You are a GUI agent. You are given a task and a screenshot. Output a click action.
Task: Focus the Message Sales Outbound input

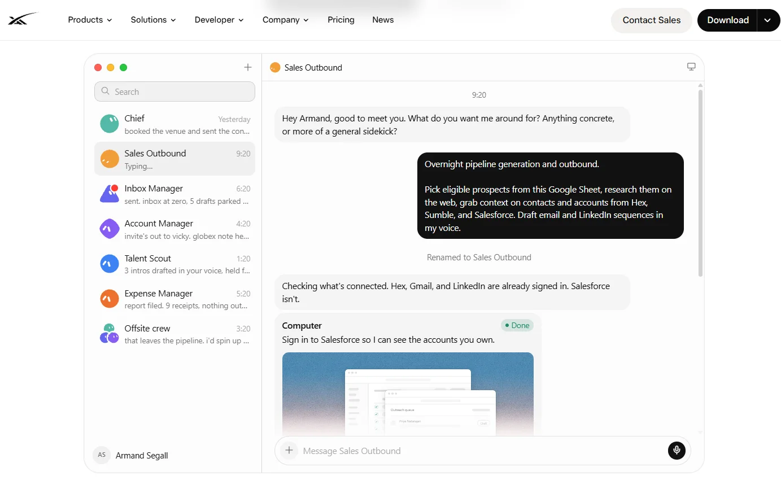point(482,451)
